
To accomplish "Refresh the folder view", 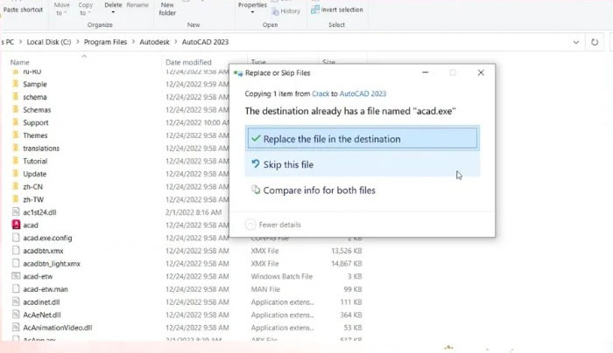I will [x=595, y=42].
